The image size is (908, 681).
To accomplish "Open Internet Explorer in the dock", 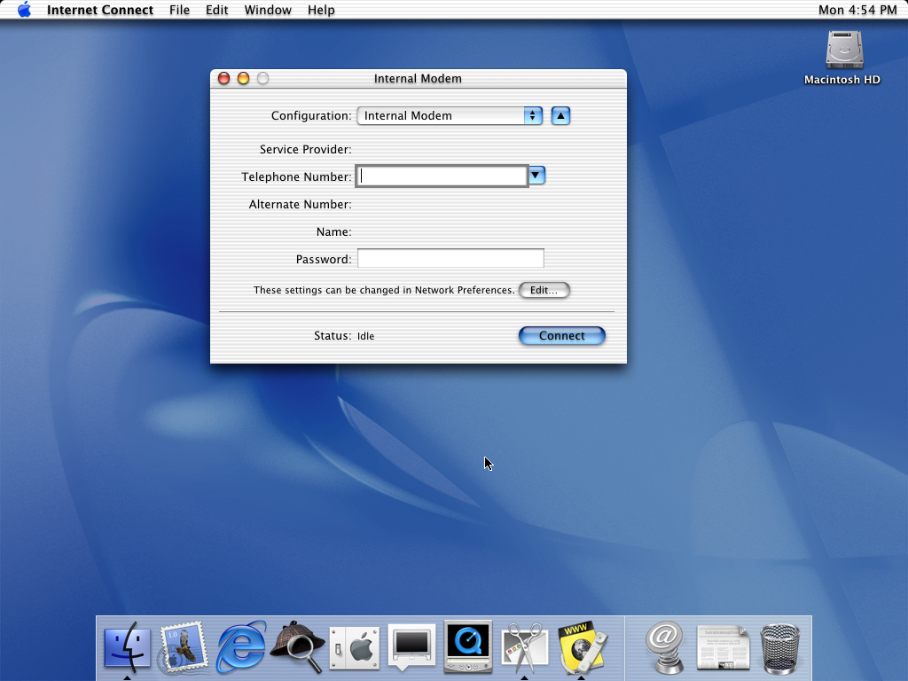I will point(241,646).
